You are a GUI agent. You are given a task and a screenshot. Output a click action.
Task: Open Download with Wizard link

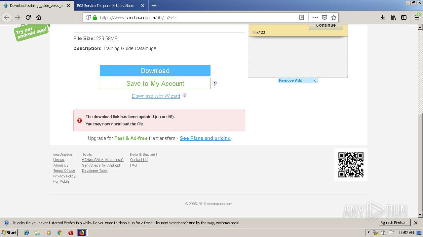click(156, 96)
